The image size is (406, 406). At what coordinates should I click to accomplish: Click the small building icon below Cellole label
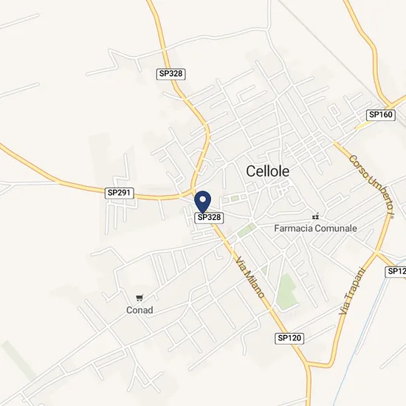[282, 190]
